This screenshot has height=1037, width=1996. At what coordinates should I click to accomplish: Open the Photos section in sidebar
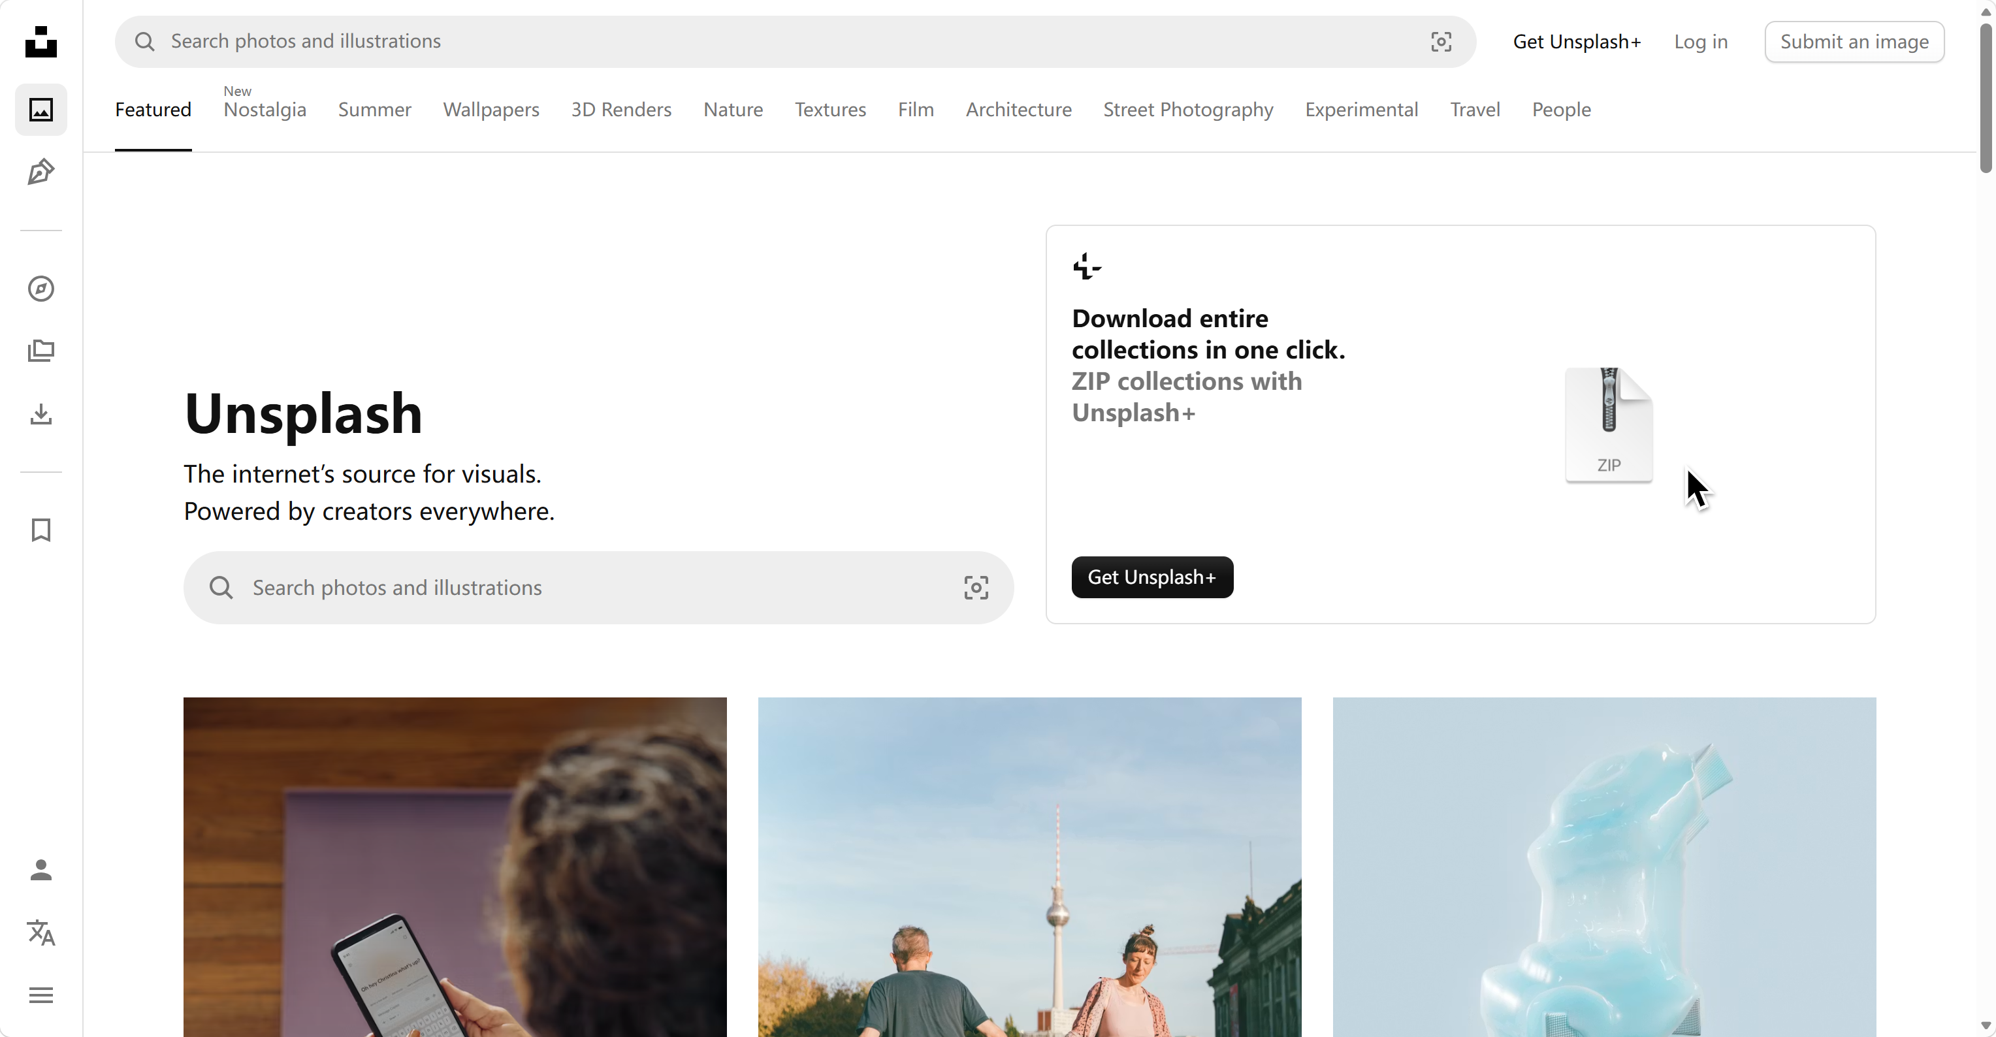(41, 110)
